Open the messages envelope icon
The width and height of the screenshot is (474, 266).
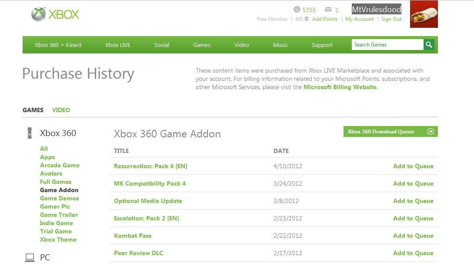tap(328, 10)
